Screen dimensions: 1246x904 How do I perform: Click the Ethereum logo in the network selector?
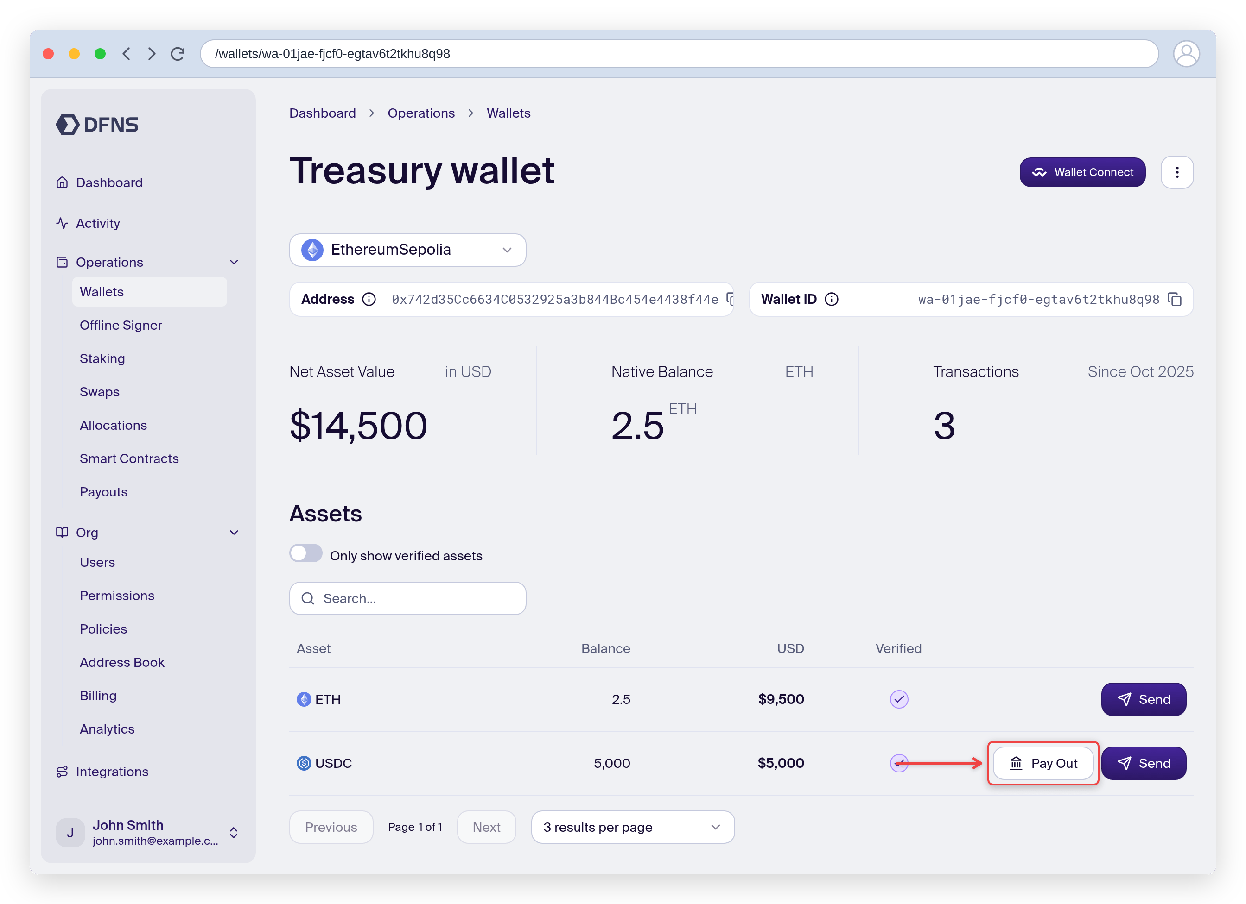(x=312, y=250)
